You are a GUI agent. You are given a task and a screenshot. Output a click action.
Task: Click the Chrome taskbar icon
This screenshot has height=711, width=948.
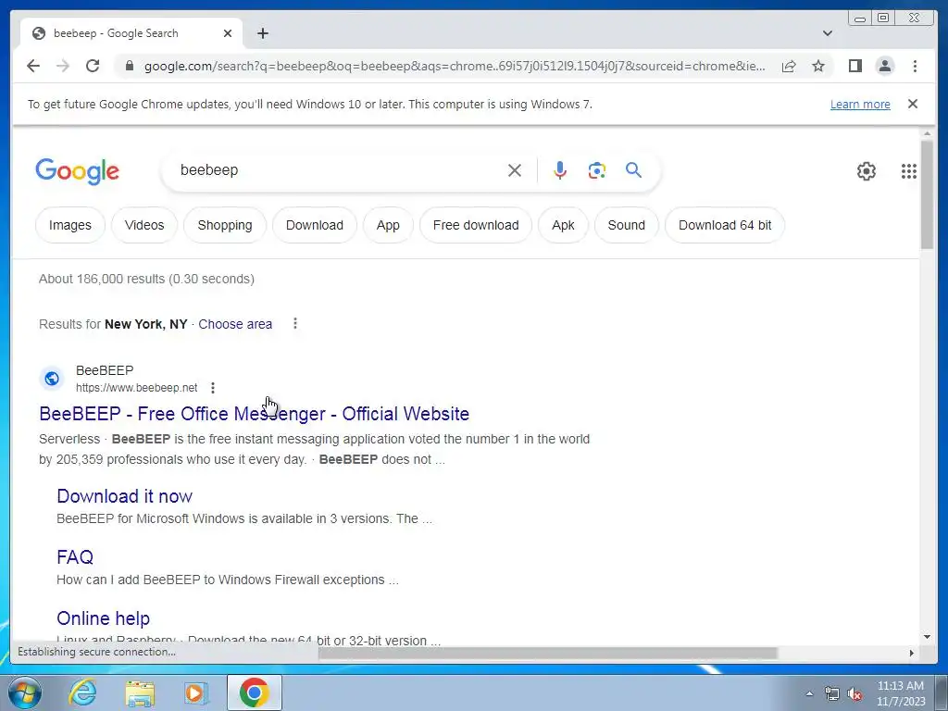[x=254, y=692]
